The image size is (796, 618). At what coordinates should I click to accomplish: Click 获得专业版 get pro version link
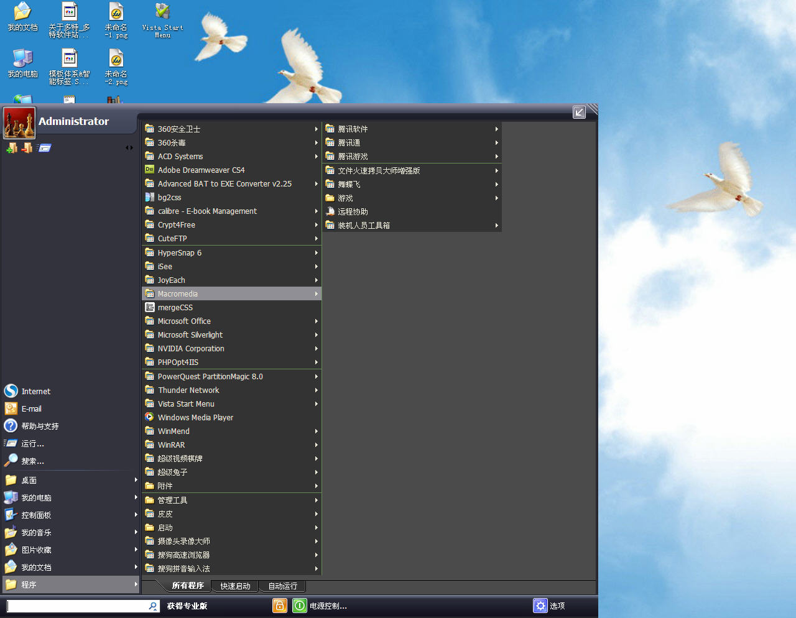tap(187, 606)
